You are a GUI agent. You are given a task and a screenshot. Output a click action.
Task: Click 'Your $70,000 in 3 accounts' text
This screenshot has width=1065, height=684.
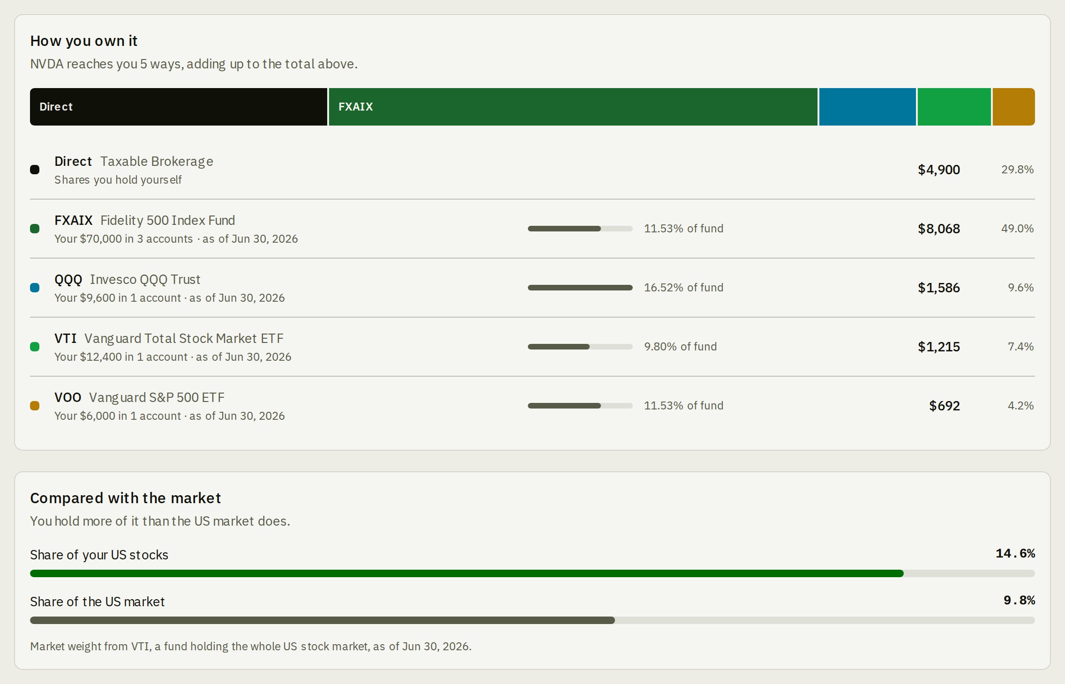[124, 239]
